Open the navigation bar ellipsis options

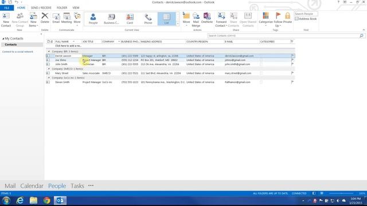tap(91, 185)
